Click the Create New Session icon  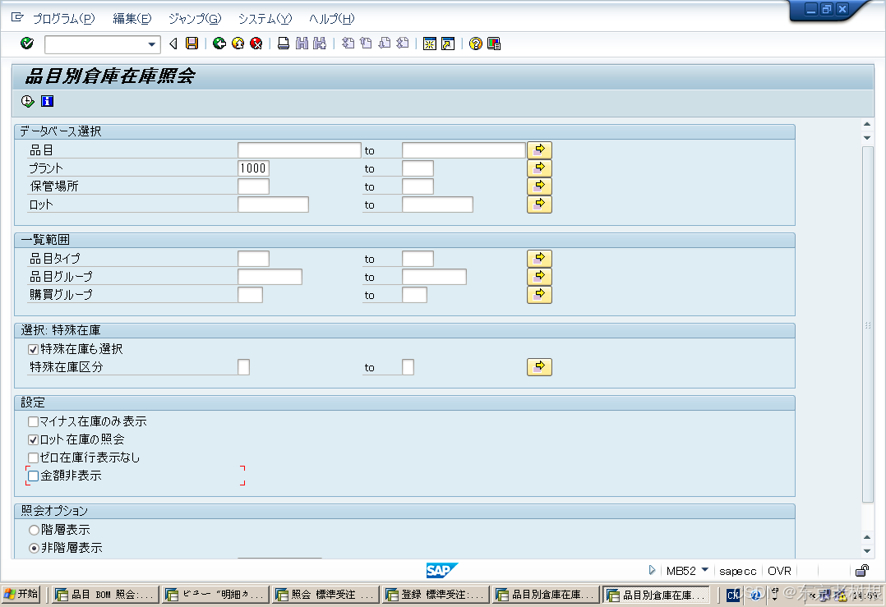(x=429, y=44)
